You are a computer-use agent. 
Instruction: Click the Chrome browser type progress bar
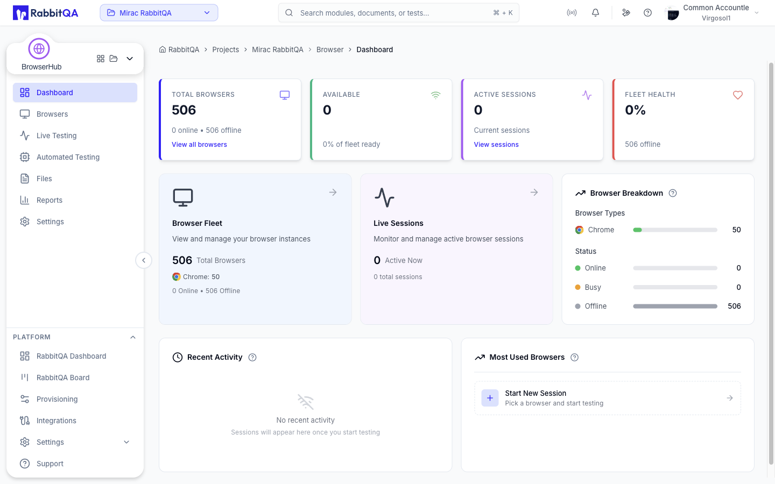pos(675,230)
